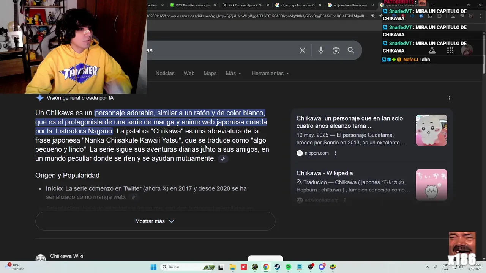Open AnyDesk red app on taskbar

click(x=243, y=267)
